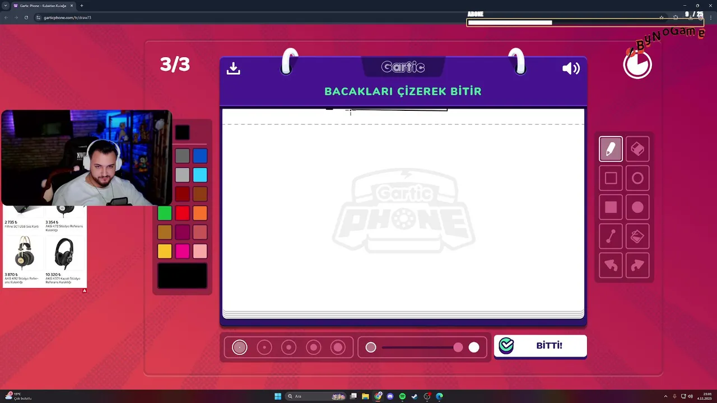This screenshot has width=717, height=403.
Task: Select the light pink color swatch
Action: pos(200,251)
